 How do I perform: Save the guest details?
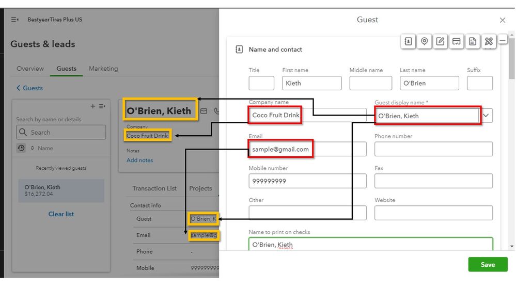[488, 265]
